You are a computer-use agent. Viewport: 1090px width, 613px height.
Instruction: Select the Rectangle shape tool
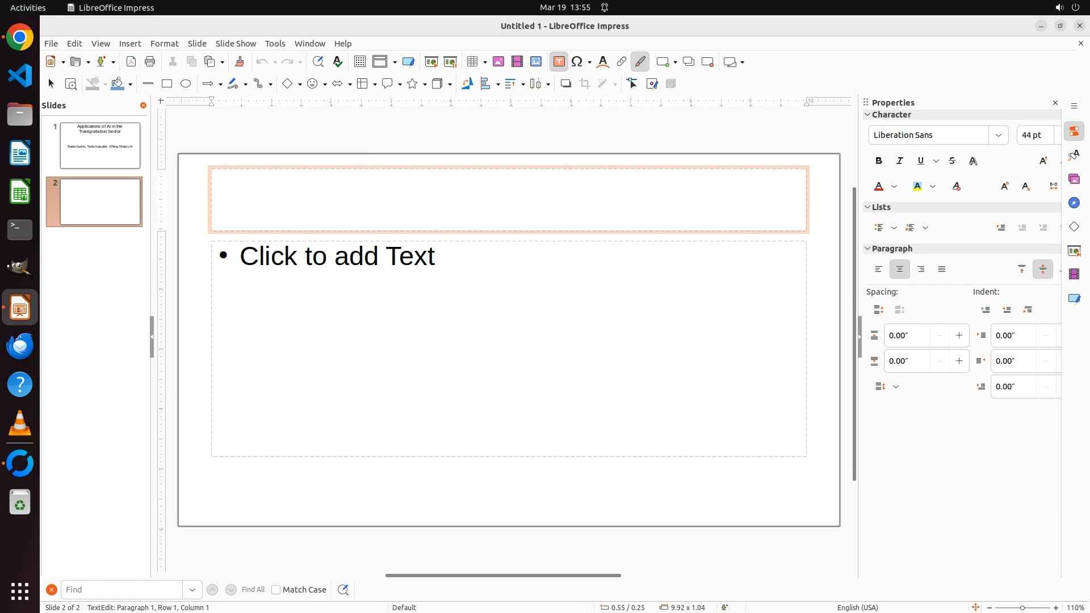[167, 84]
